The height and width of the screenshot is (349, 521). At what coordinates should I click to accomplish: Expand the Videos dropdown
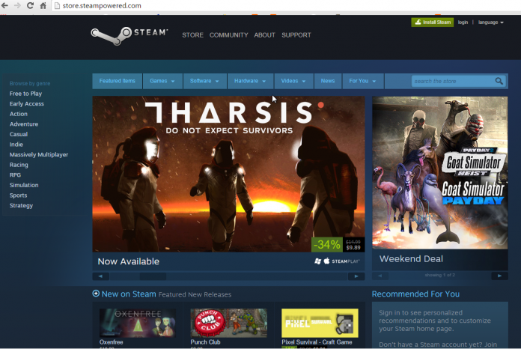(293, 81)
